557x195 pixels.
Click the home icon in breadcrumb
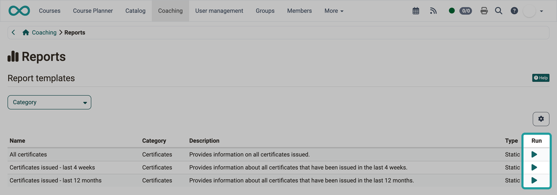coord(26,32)
